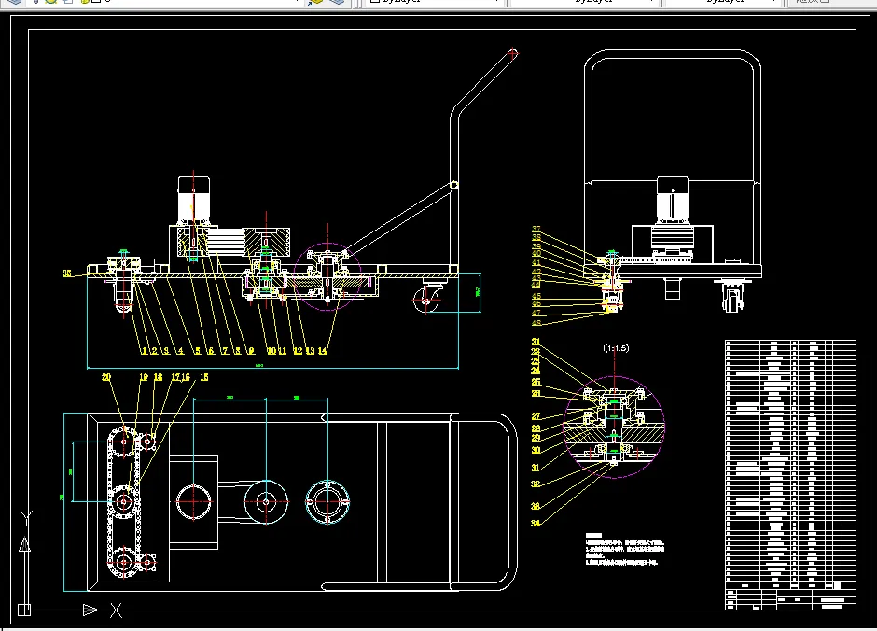
Task: Select part callout number 35
Action: (x=67, y=273)
